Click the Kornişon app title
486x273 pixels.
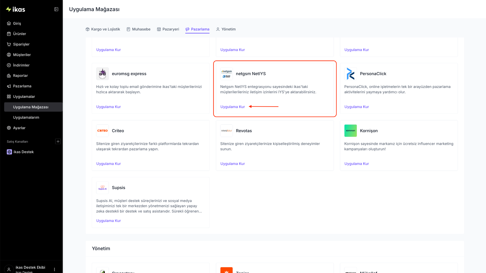point(369,131)
